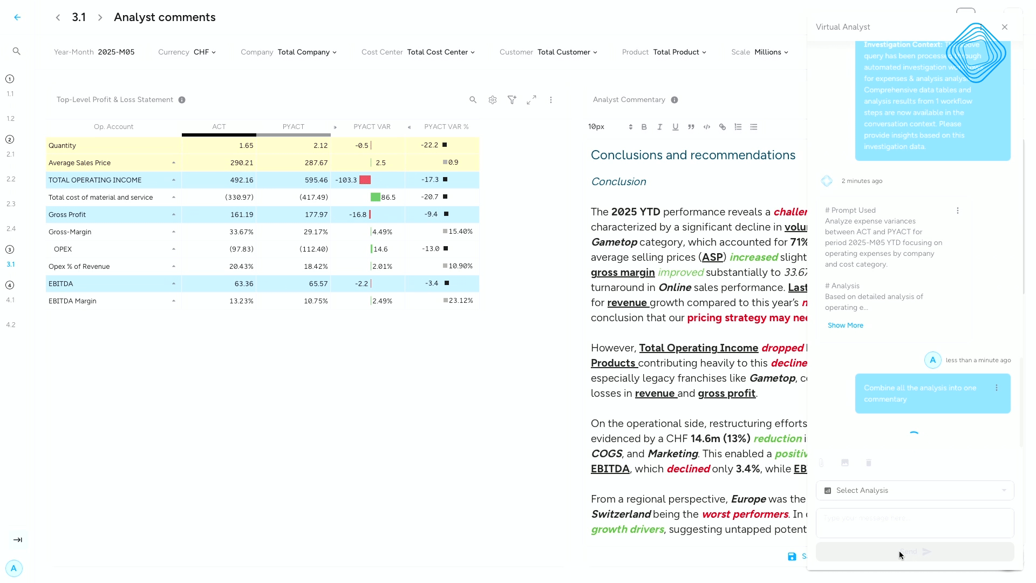Insert a hyperlink in the commentary
This screenshot has width=1036, height=583.
point(722,127)
